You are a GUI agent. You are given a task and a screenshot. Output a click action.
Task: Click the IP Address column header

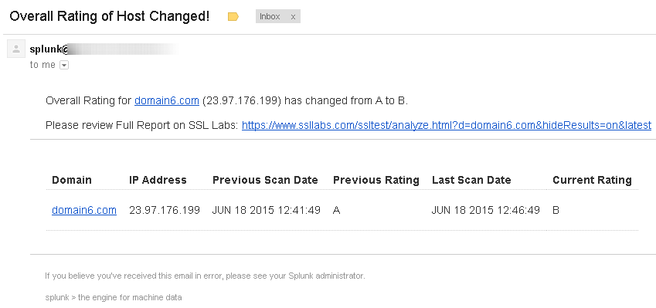pos(158,180)
